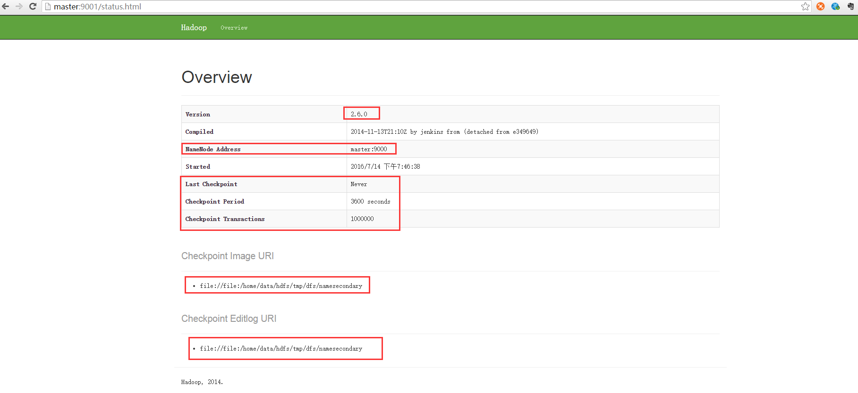This screenshot has width=858, height=393.
Task: Click the page info icon before URL
Action: pos(48,7)
